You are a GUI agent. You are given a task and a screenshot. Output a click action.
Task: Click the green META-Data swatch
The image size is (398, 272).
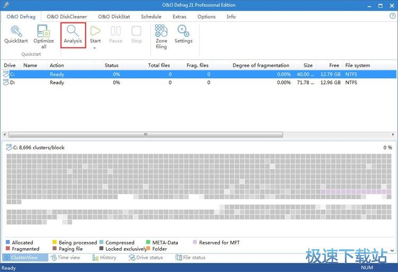(x=148, y=242)
